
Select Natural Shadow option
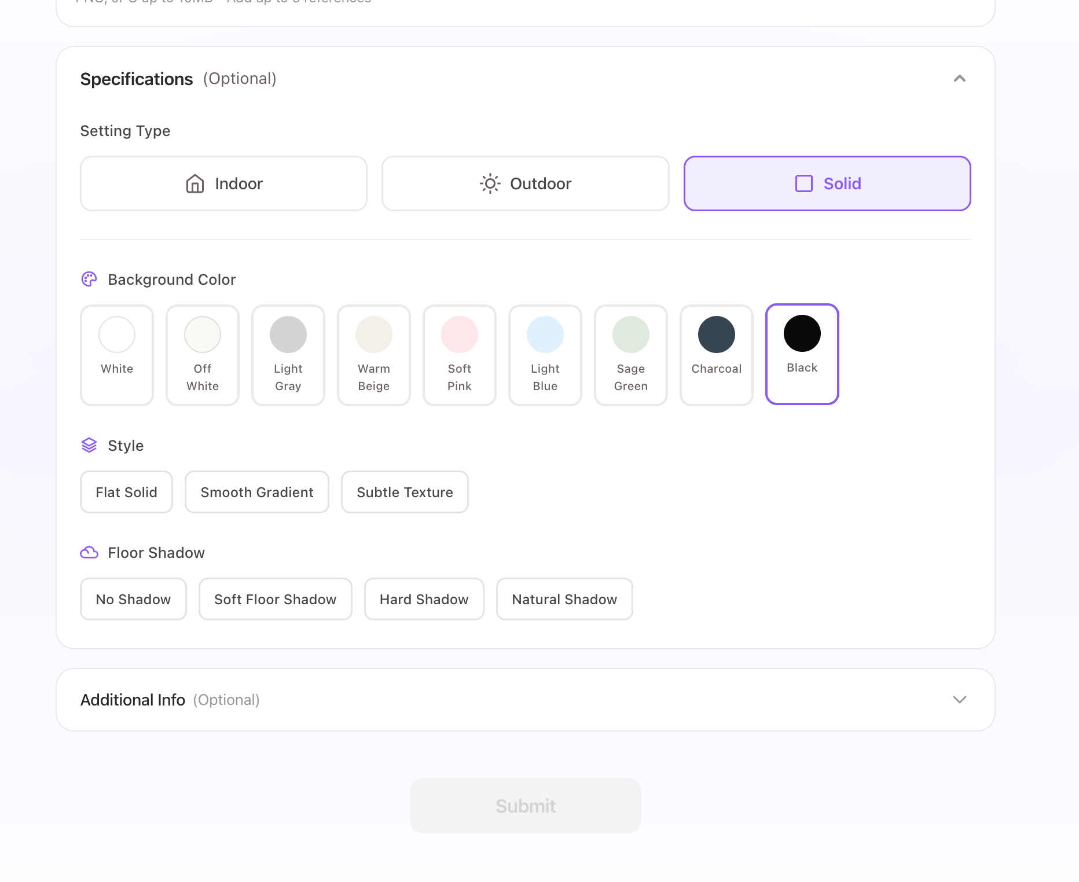point(564,600)
